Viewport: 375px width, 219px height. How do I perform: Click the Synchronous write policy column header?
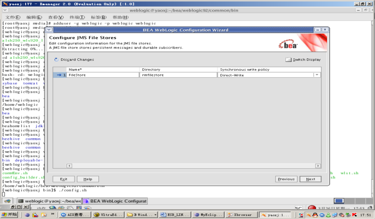pyautogui.click(x=269, y=69)
